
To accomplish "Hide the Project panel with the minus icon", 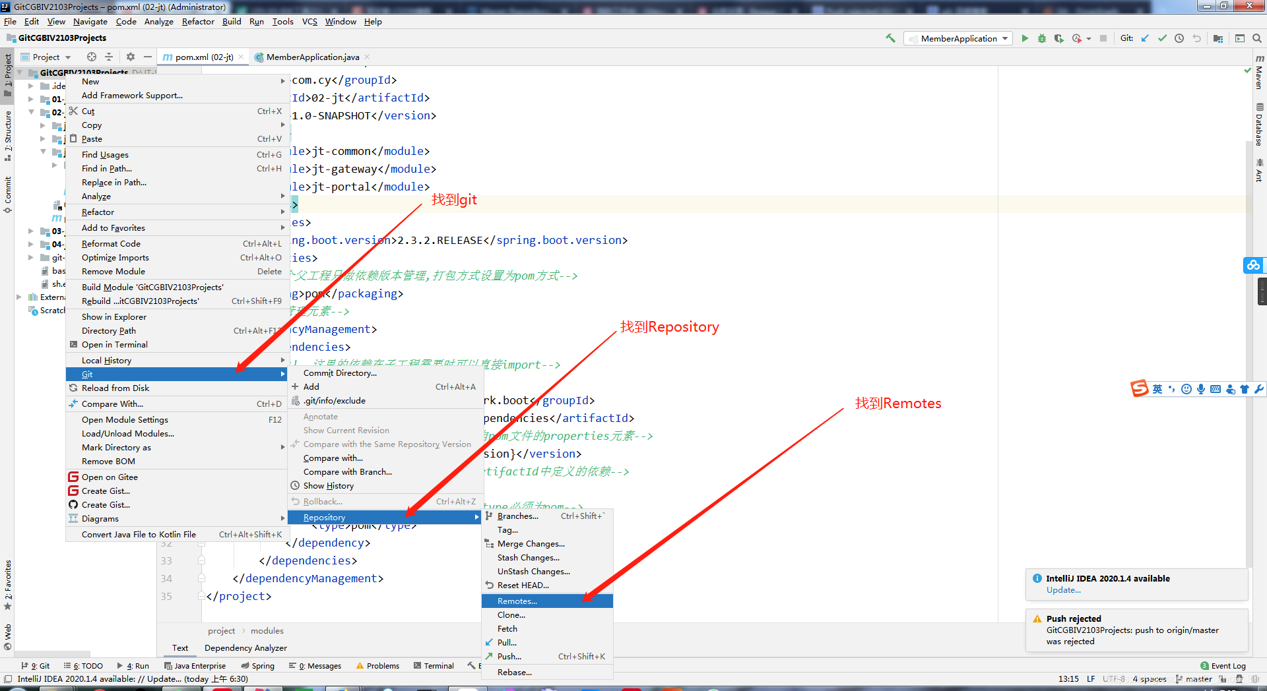I will coord(148,57).
